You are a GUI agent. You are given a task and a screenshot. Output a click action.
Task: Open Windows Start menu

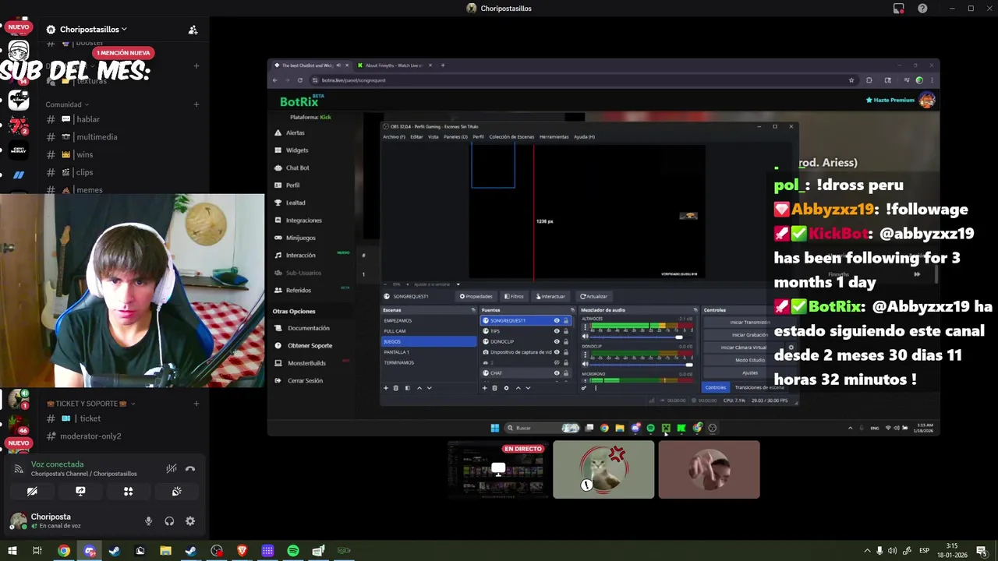coord(12,551)
